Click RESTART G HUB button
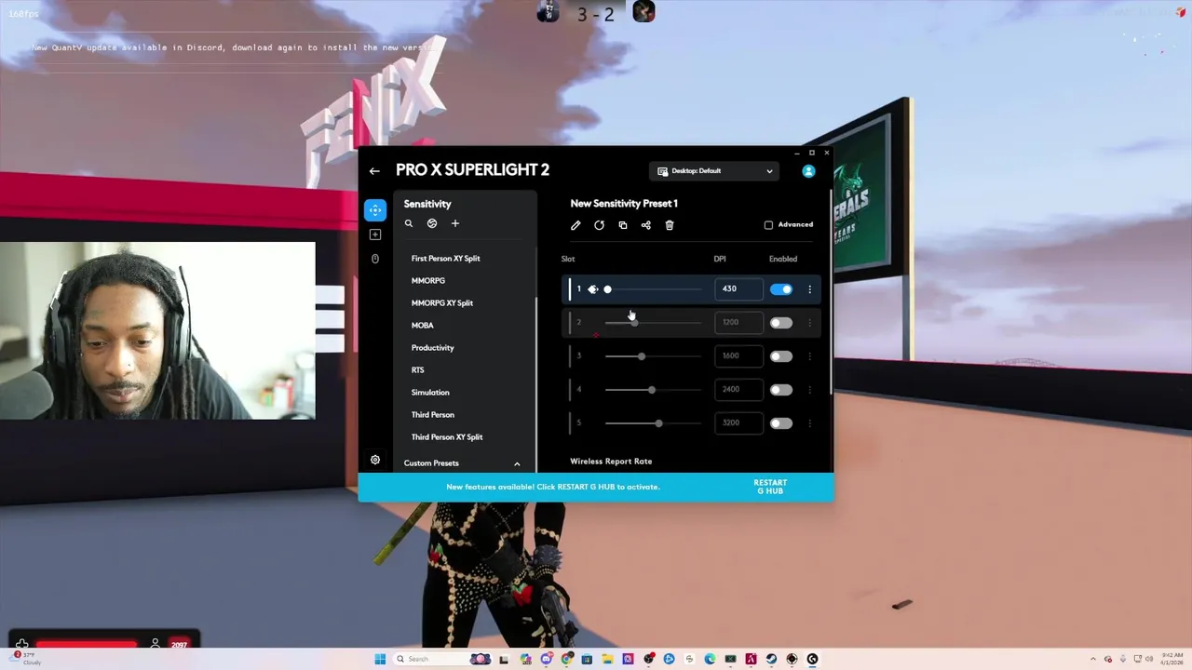This screenshot has width=1192, height=670. [x=770, y=487]
